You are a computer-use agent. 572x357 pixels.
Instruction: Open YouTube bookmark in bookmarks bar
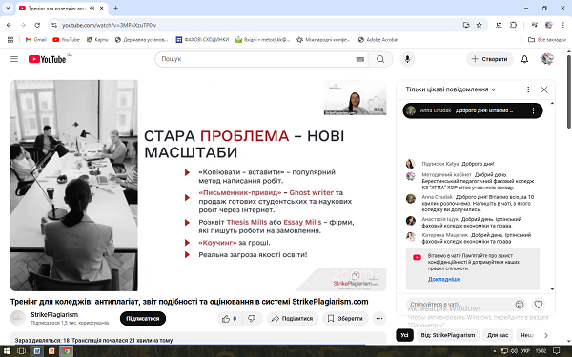pos(66,40)
